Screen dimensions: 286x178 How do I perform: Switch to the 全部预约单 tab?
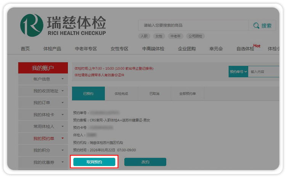point(187,93)
